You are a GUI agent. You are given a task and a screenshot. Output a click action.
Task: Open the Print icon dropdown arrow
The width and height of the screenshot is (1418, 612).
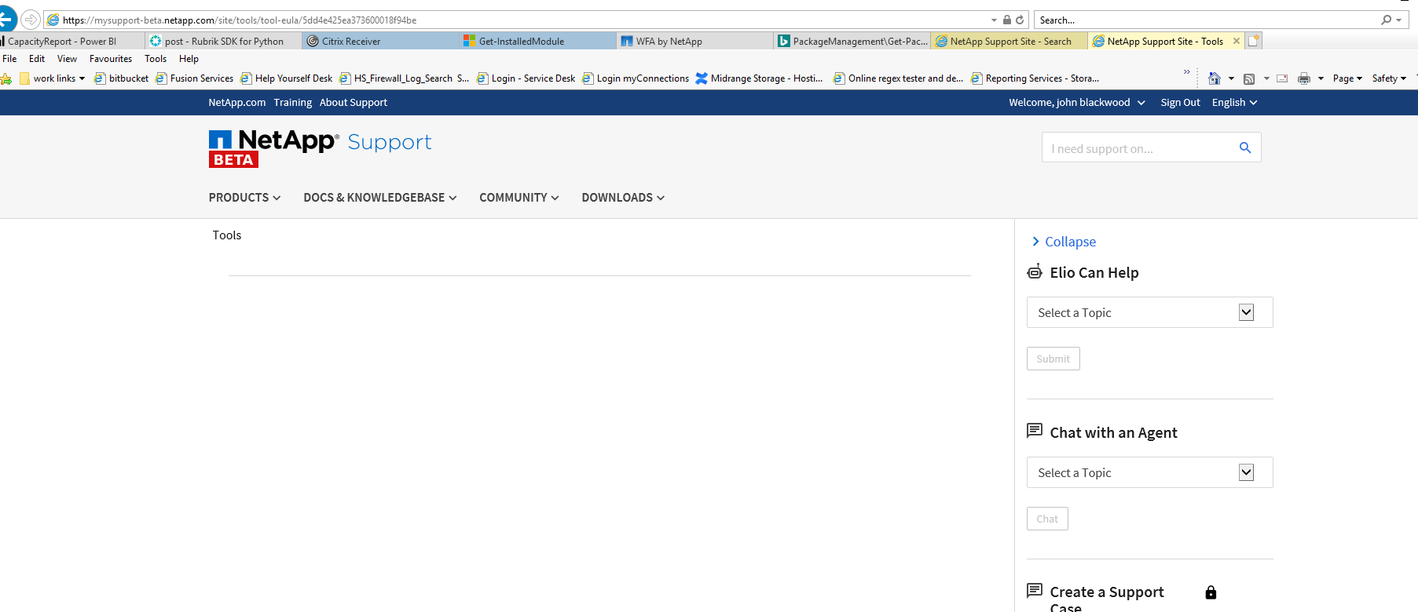pos(1321,78)
